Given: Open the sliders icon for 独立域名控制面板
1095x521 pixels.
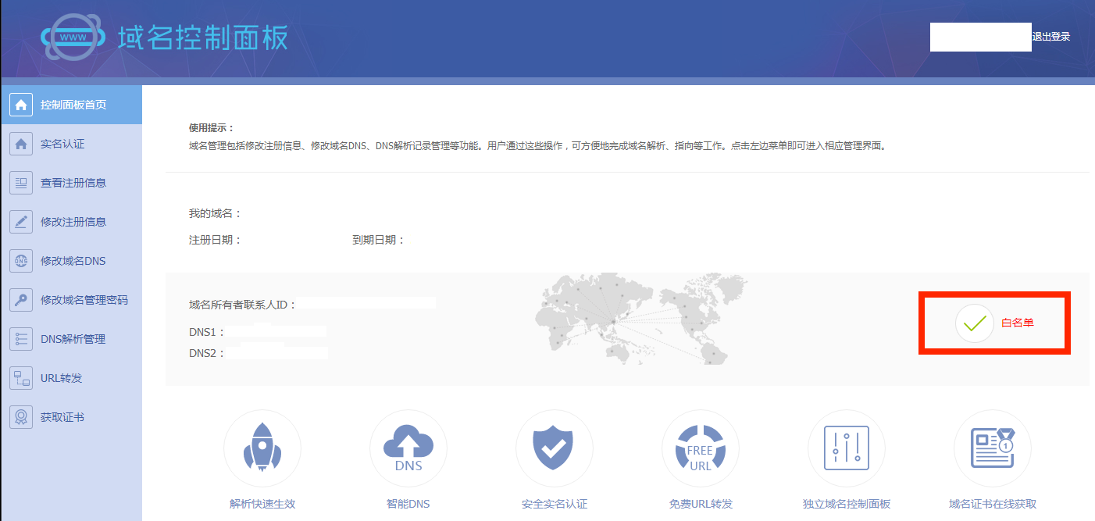Looking at the screenshot, I should pos(847,448).
